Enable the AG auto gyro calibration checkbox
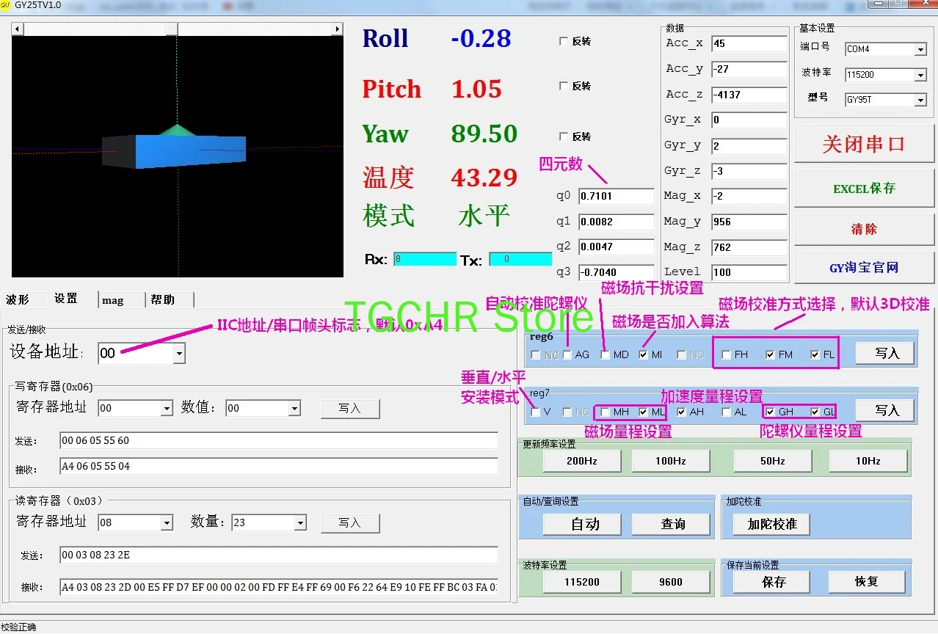This screenshot has height=634, width=938. (567, 355)
